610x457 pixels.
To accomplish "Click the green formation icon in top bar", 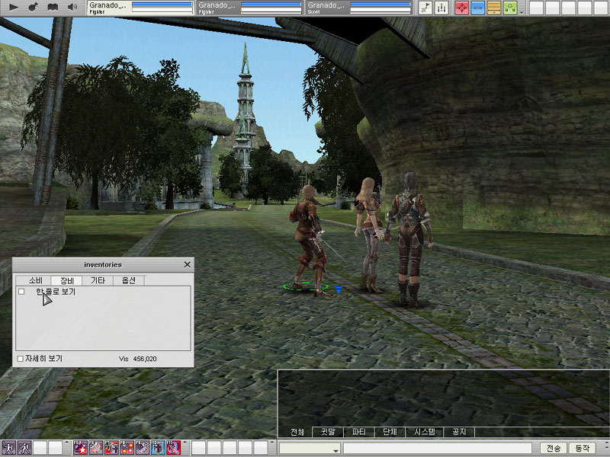I will click(509, 8).
